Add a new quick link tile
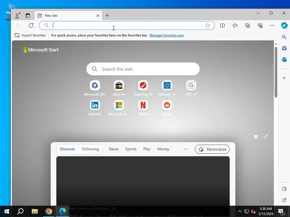 point(191,108)
